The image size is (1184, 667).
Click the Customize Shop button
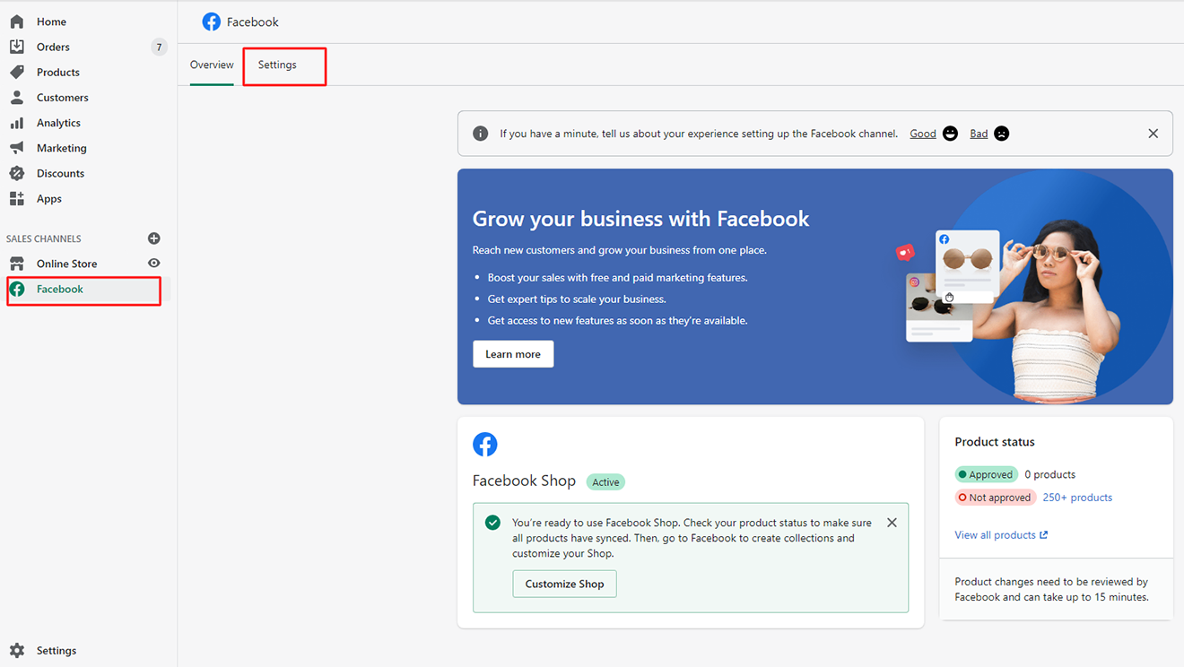click(x=564, y=584)
